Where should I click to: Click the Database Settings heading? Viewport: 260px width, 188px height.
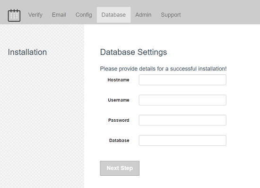click(133, 52)
